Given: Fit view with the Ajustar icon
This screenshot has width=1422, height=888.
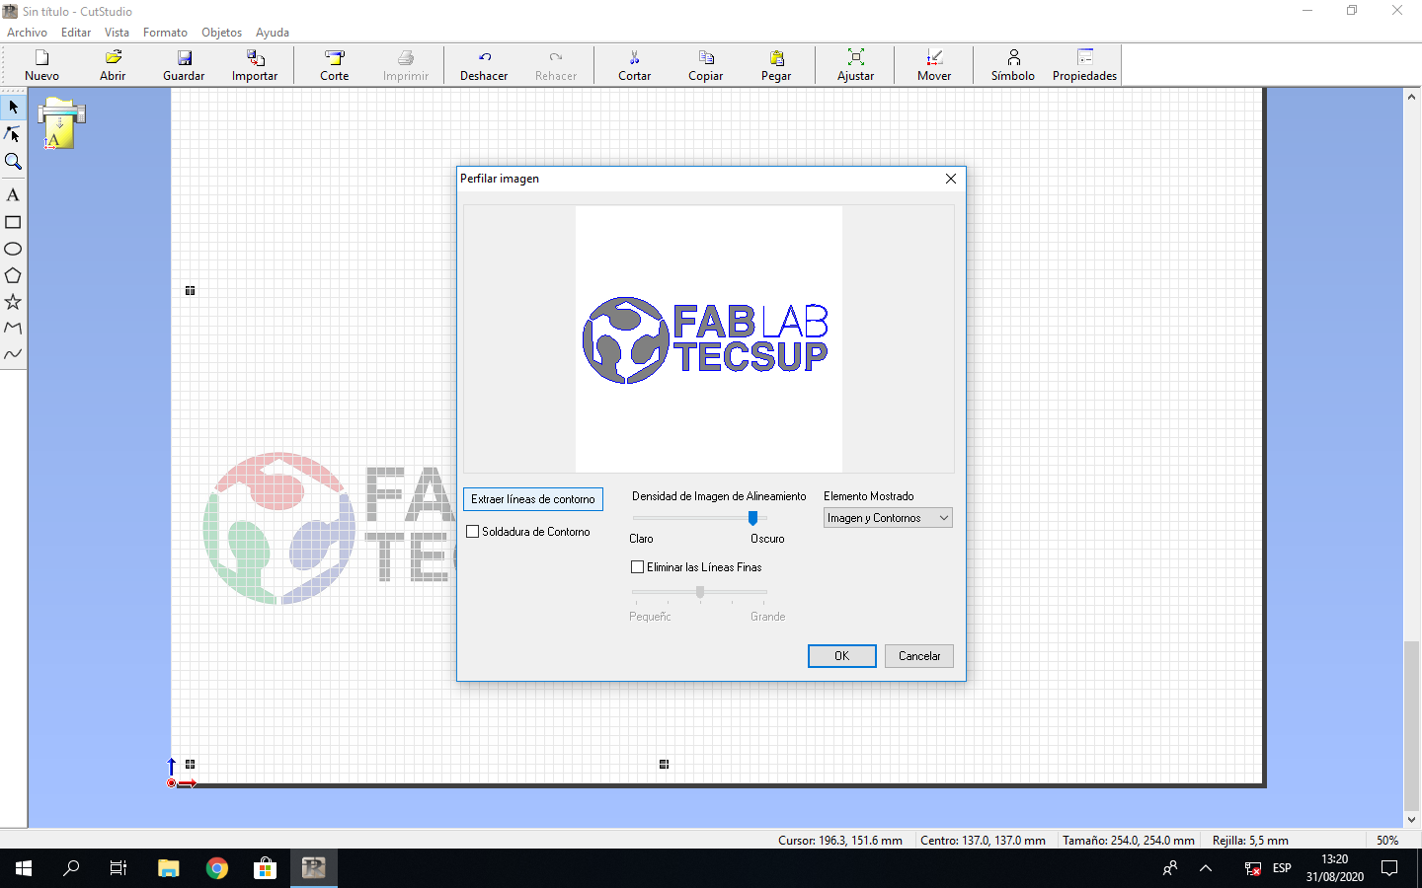Looking at the screenshot, I should click(x=856, y=65).
